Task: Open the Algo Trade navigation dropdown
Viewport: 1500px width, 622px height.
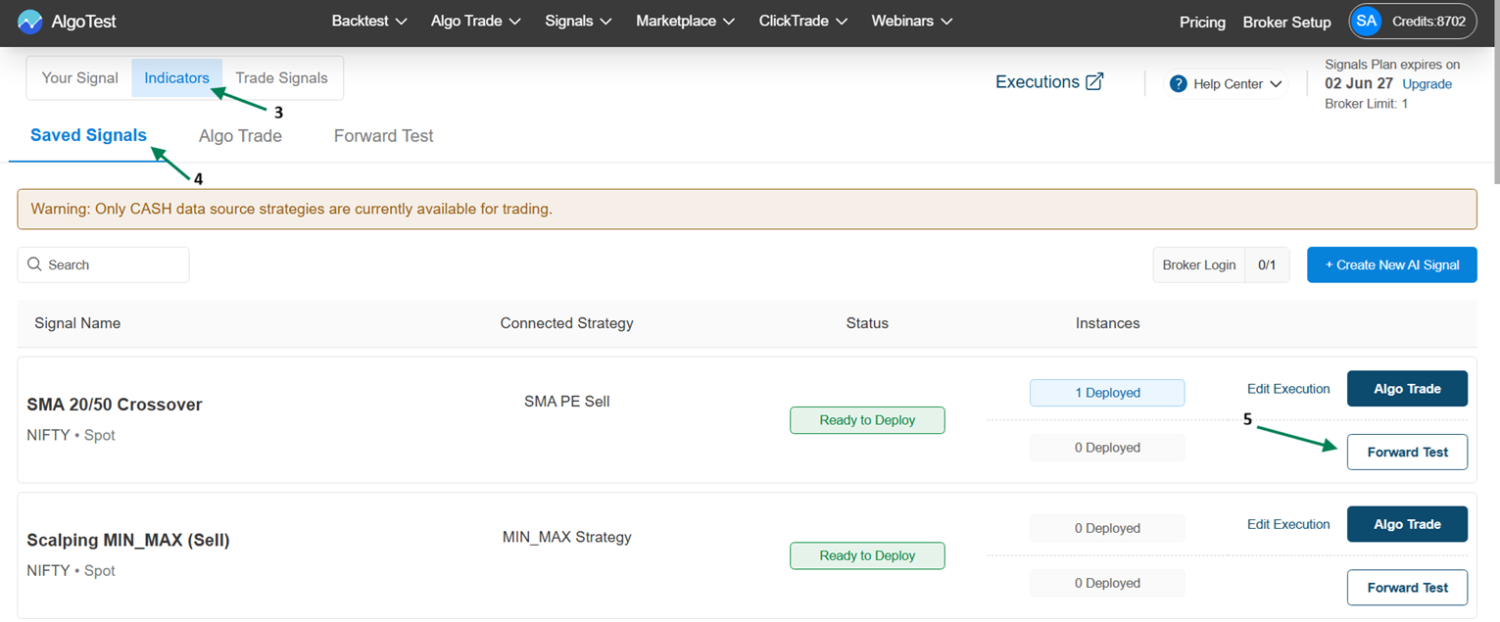Action: click(475, 22)
